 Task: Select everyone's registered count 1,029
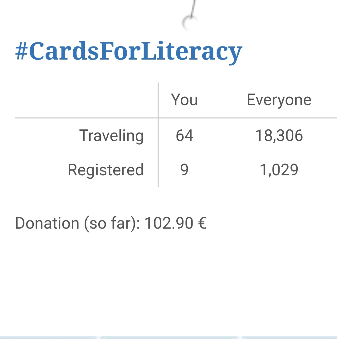[279, 170]
